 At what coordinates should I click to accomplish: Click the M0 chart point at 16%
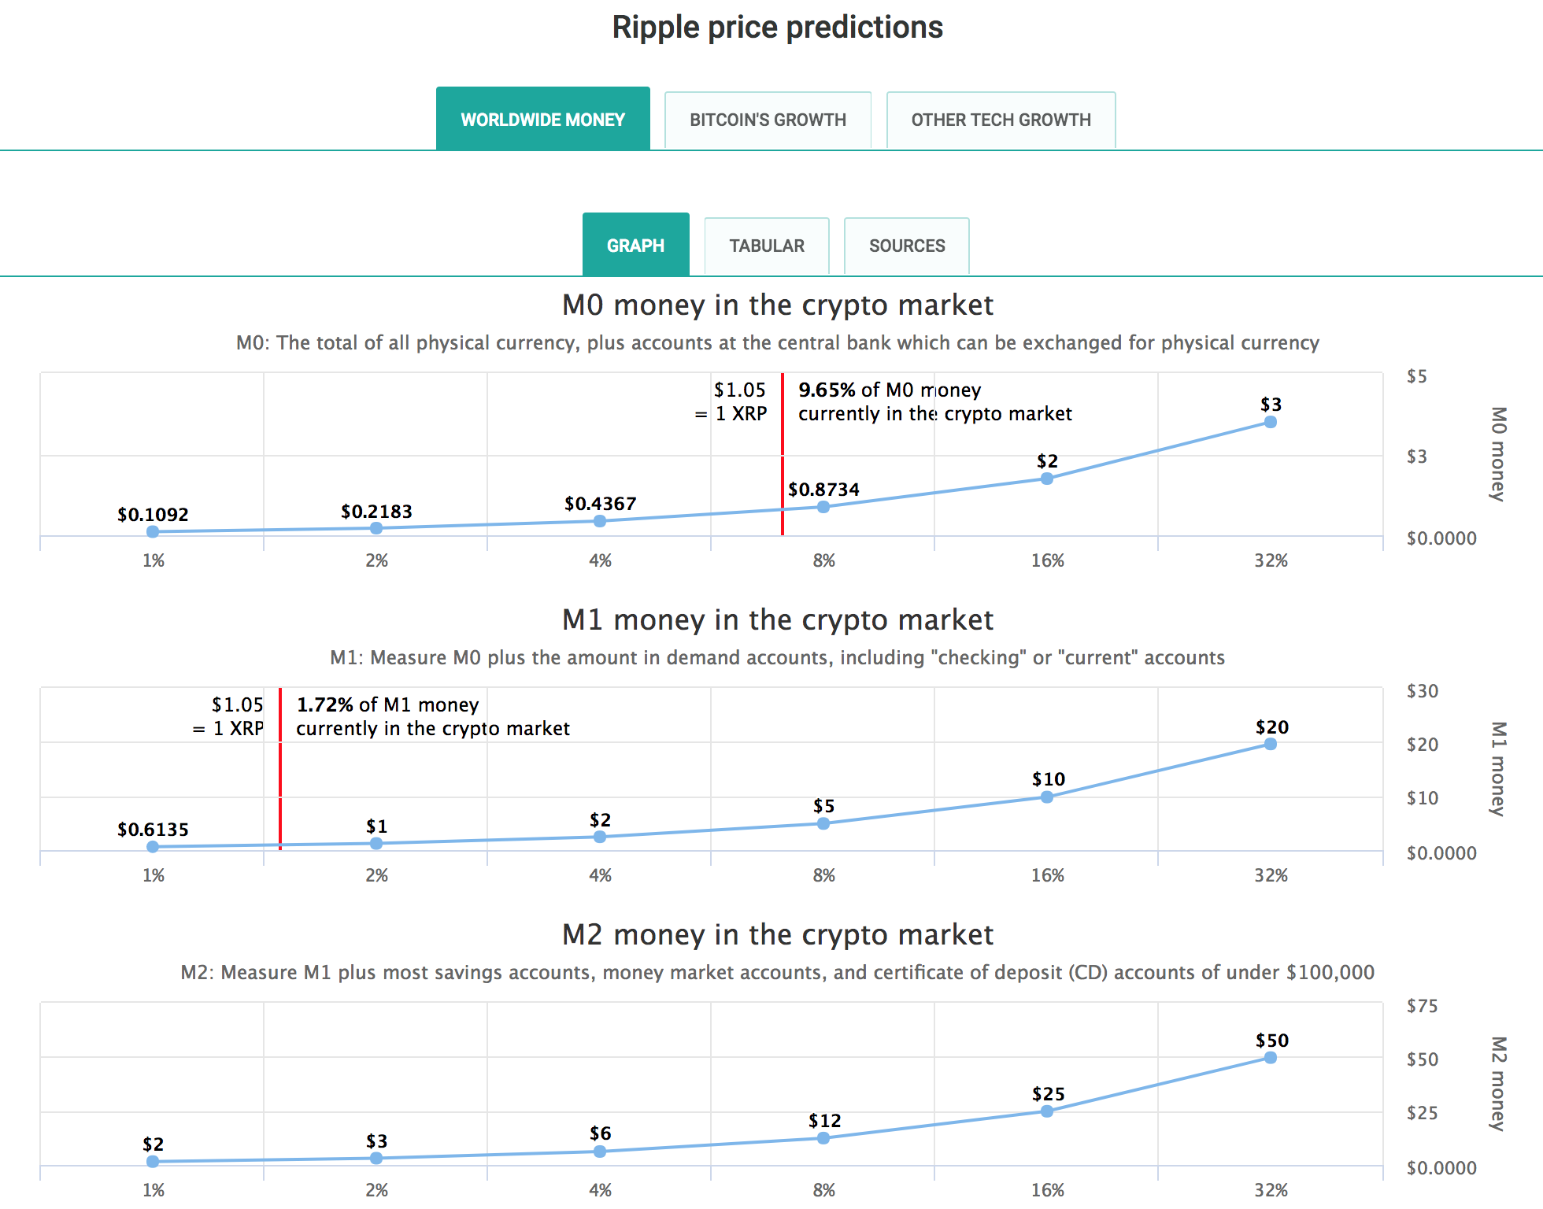coord(1047,479)
